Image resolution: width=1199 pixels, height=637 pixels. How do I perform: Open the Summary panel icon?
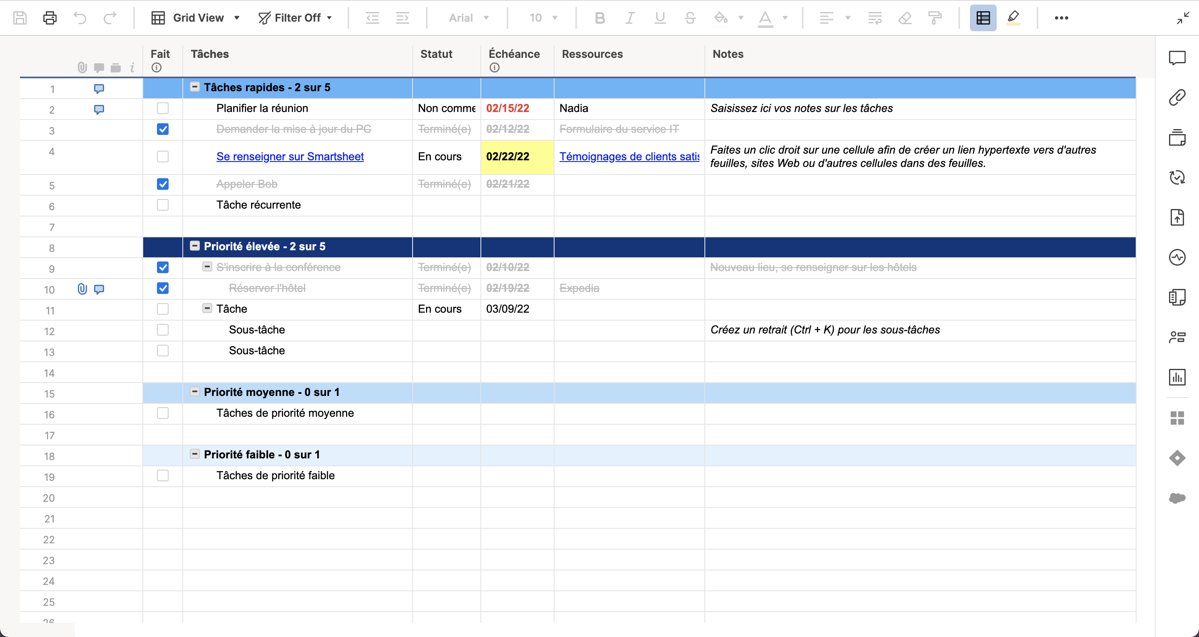point(1177,297)
